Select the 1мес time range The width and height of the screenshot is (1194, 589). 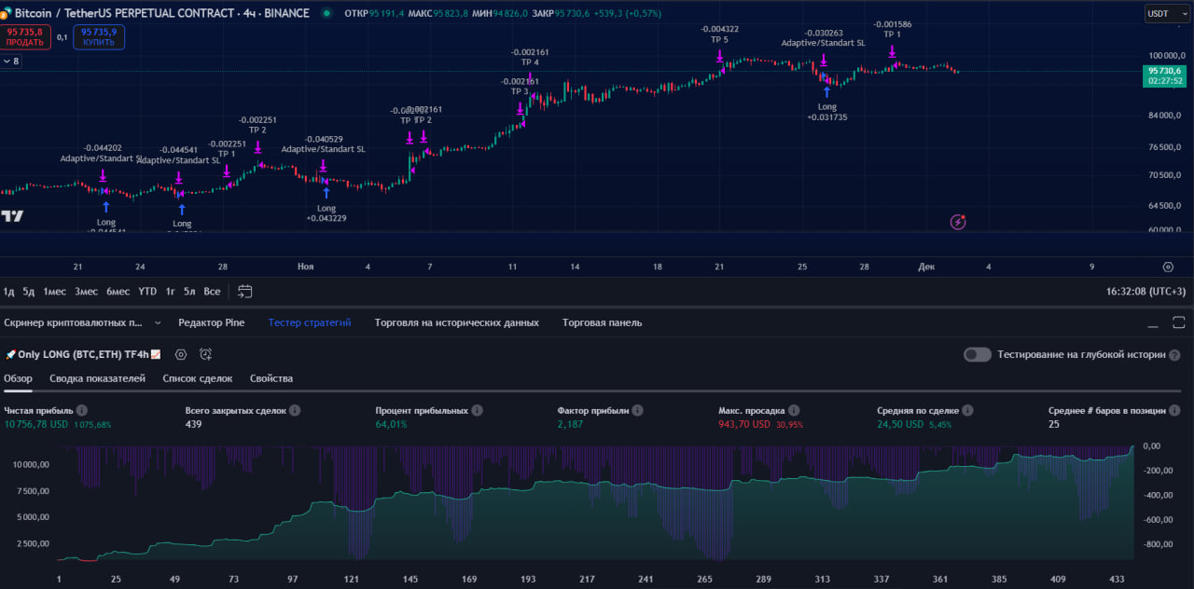pos(54,292)
